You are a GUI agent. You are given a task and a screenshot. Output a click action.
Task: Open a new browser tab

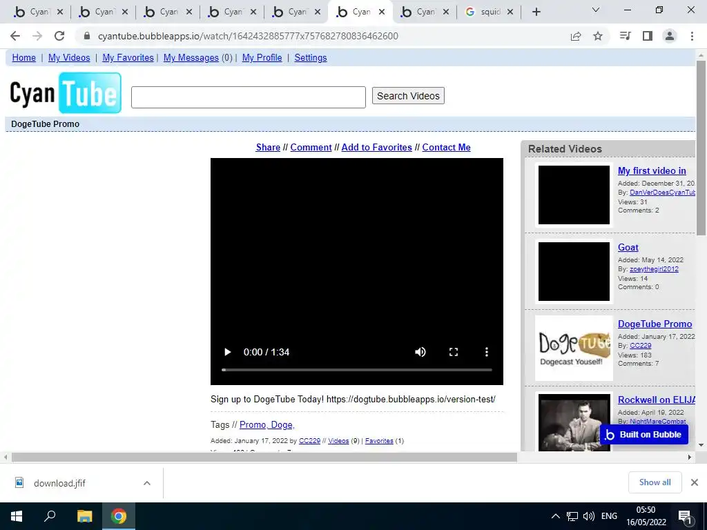(536, 12)
